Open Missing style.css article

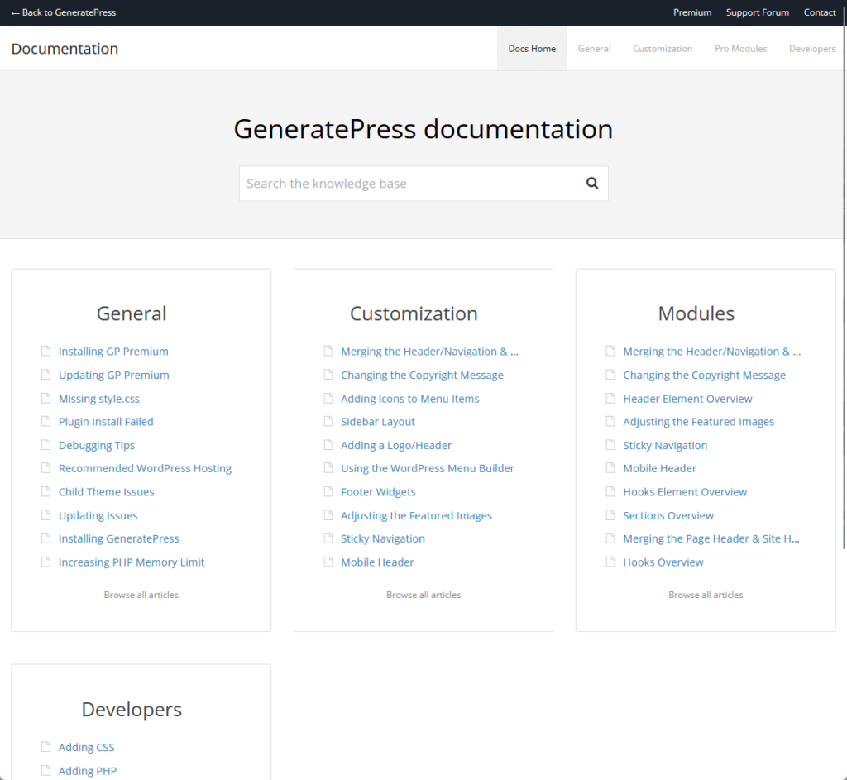click(x=99, y=399)
